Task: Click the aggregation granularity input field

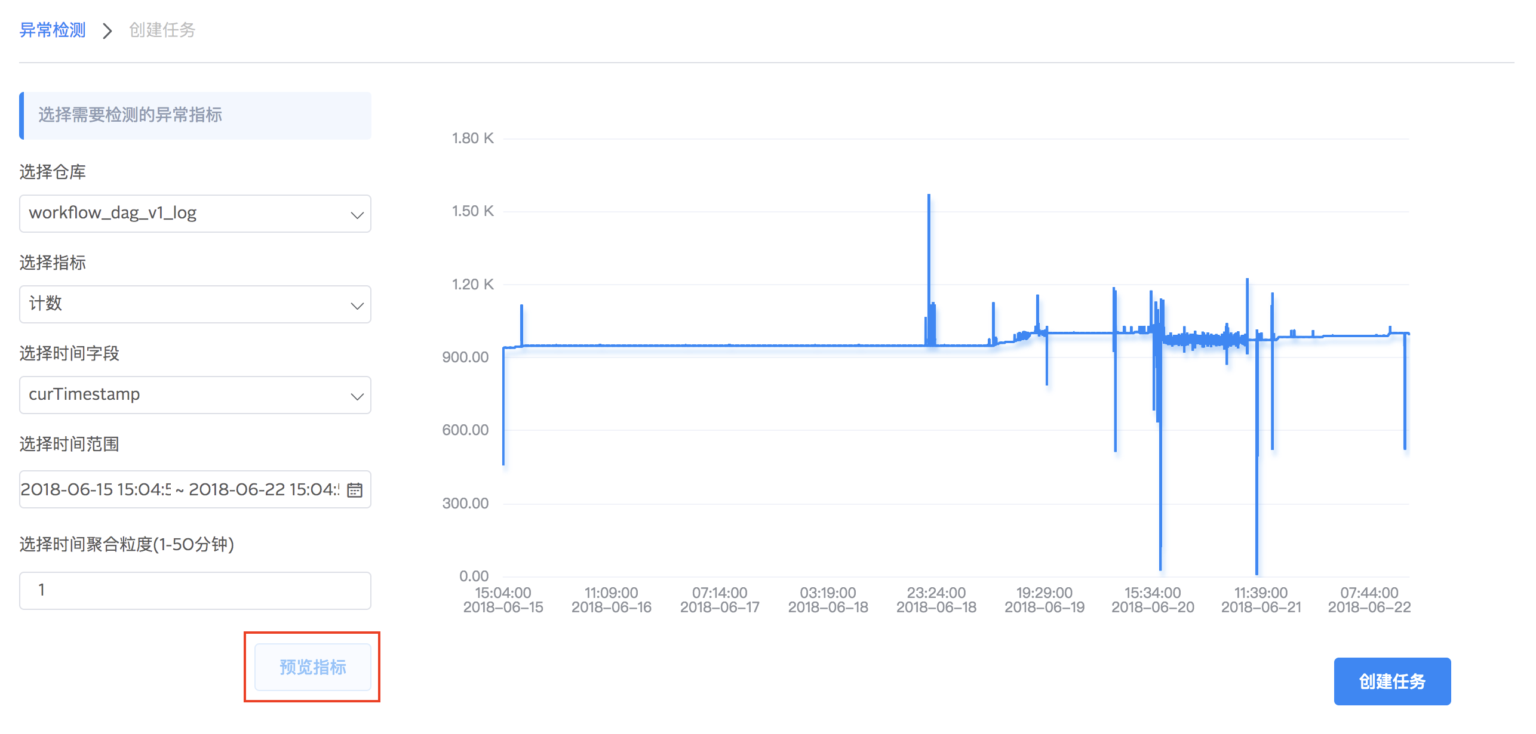Action: coord(195,590)
